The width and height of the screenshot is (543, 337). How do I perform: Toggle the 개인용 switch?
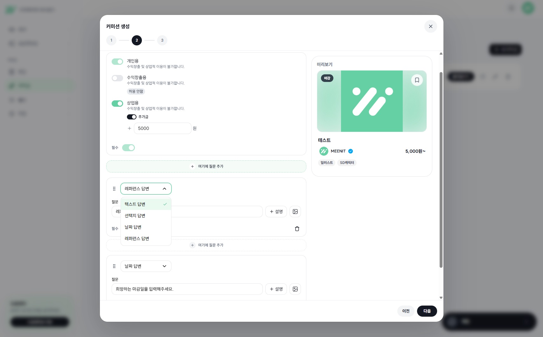117,62
